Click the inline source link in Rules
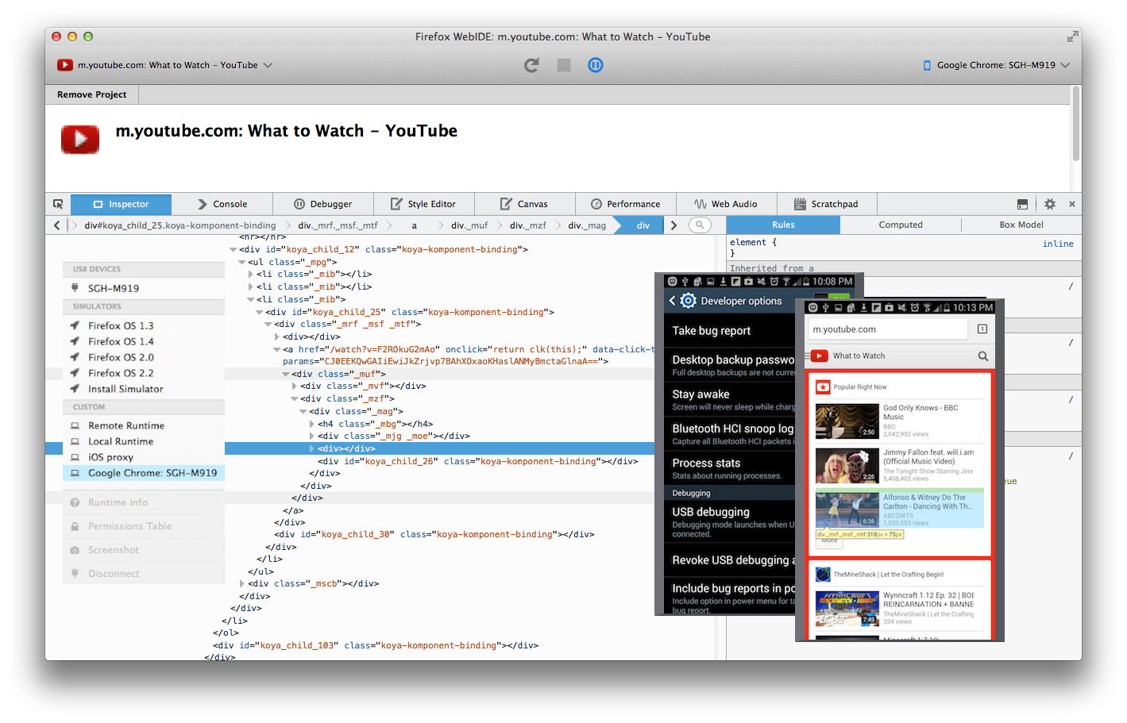Image resolution: width=1127 pixels, height=723 pixels. coord(1058,244)
